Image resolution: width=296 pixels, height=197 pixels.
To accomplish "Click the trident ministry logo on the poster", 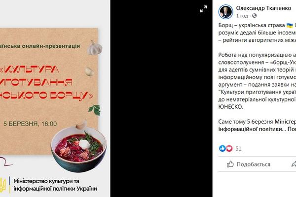I will 2,185.
